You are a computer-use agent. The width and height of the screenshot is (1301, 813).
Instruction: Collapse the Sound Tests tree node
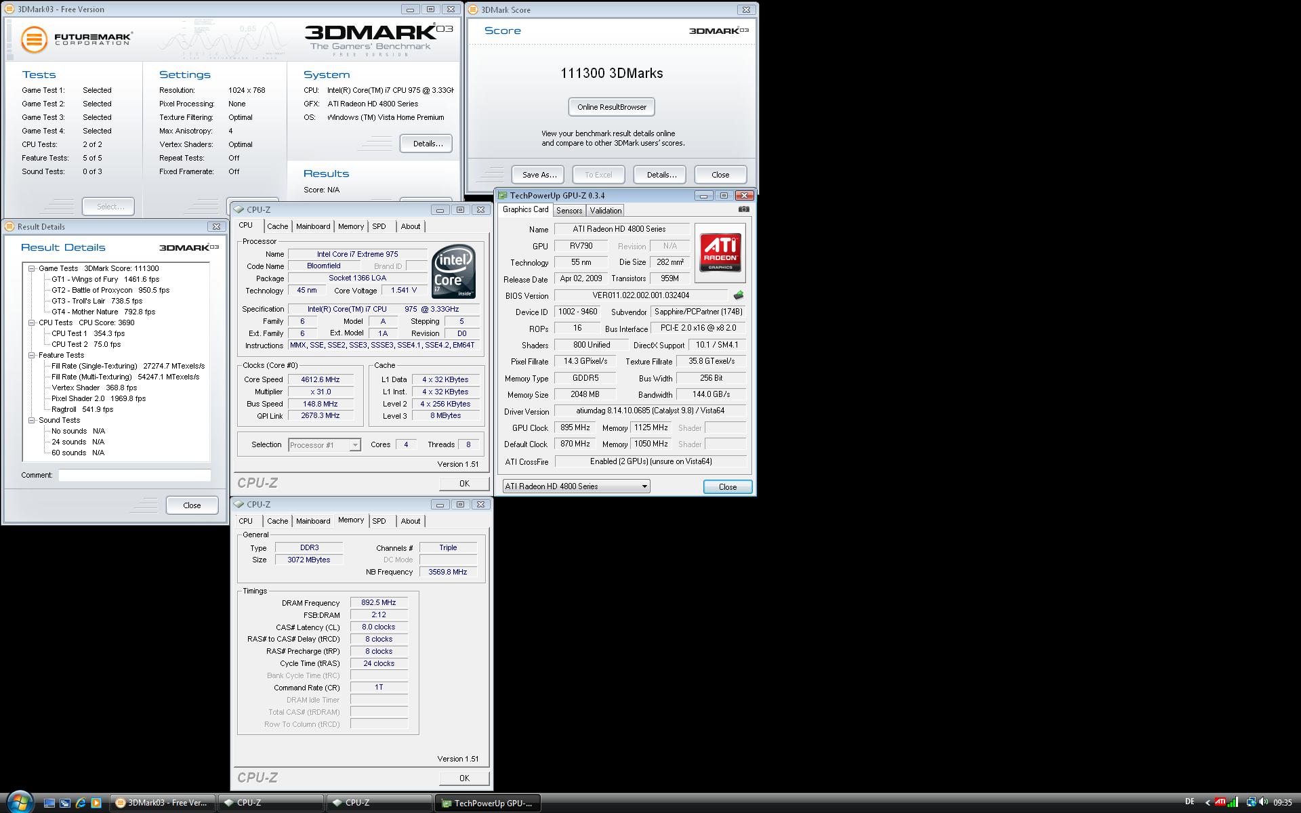(x=31, y=420)
